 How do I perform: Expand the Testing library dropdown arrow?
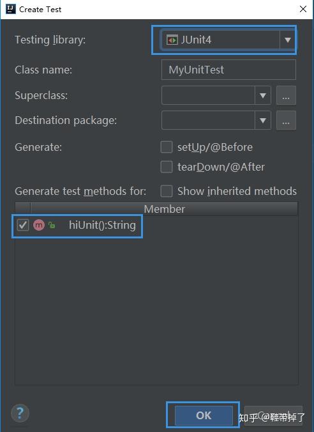288,40
